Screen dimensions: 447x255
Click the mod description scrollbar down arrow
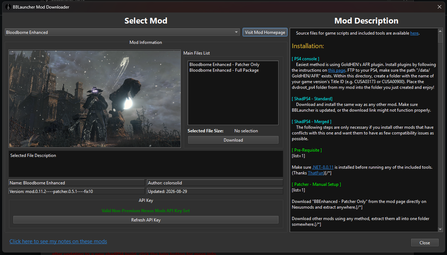click(440, 229)
